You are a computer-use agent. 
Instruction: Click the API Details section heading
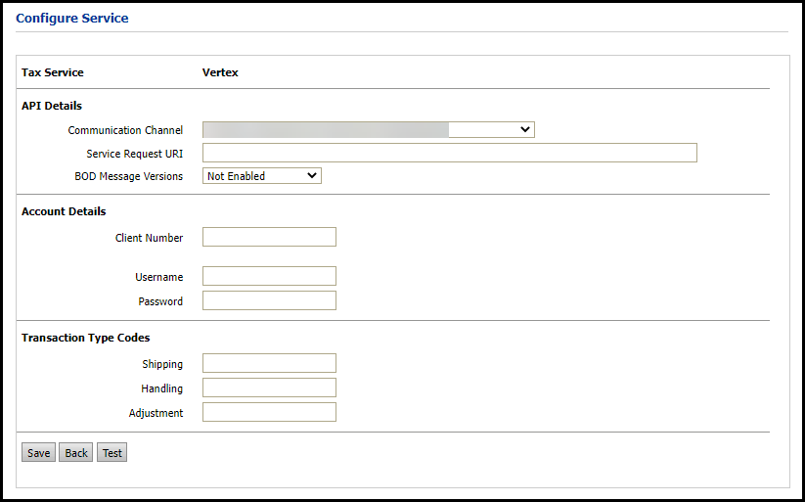52,106
